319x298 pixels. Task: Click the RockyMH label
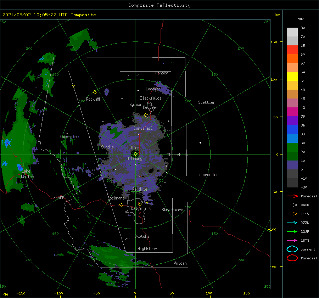click(x=94, y=99)
